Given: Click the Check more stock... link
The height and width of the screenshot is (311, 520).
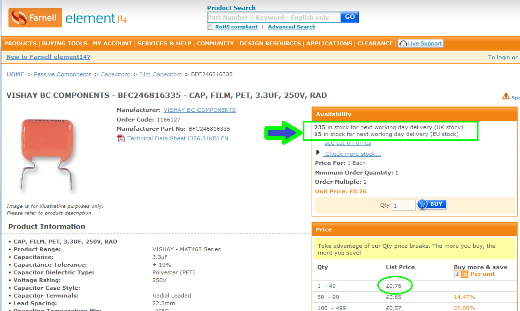Looking at the screenshot, I should [353, 154].
